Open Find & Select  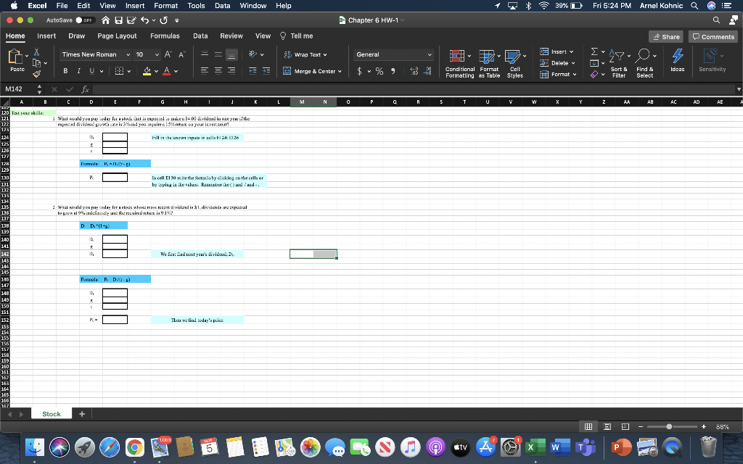(x=643, y=58)
